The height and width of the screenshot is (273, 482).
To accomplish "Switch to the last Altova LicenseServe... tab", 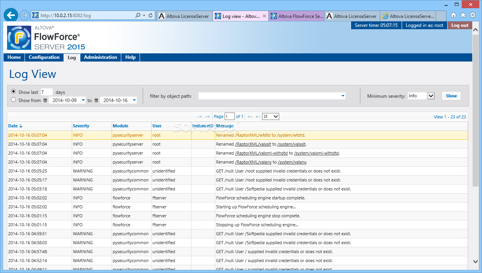I will pos(408,16).
